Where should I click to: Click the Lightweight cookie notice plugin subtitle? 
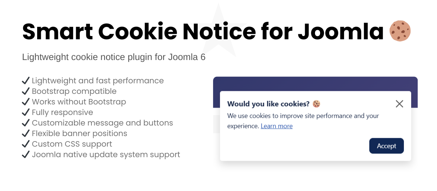pyautogui.click(x=114, y=57)
